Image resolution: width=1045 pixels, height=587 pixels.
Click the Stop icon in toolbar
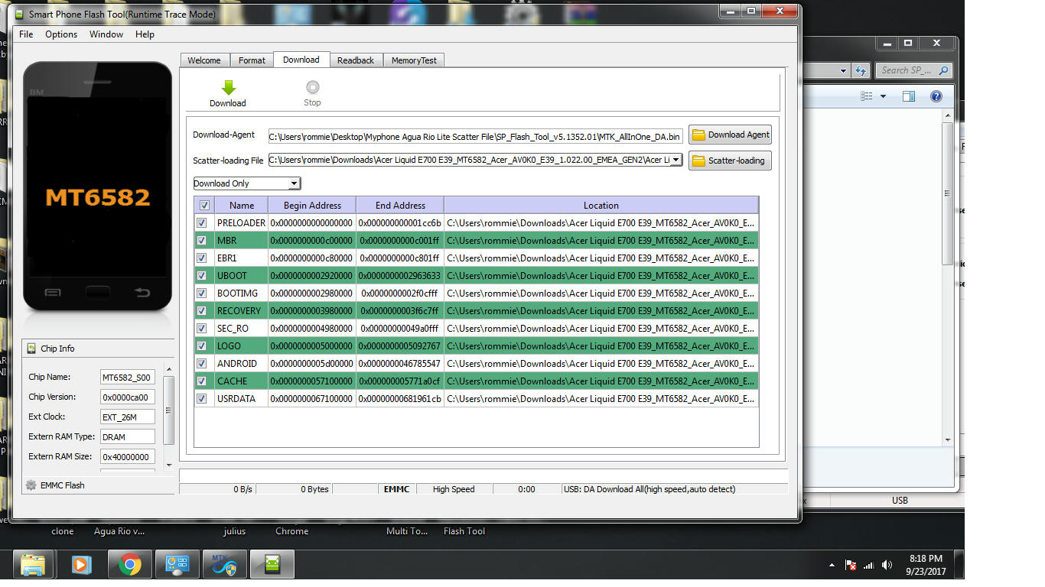coord(312,87)
